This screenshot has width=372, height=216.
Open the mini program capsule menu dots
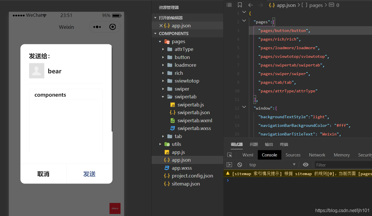point(97,27)
